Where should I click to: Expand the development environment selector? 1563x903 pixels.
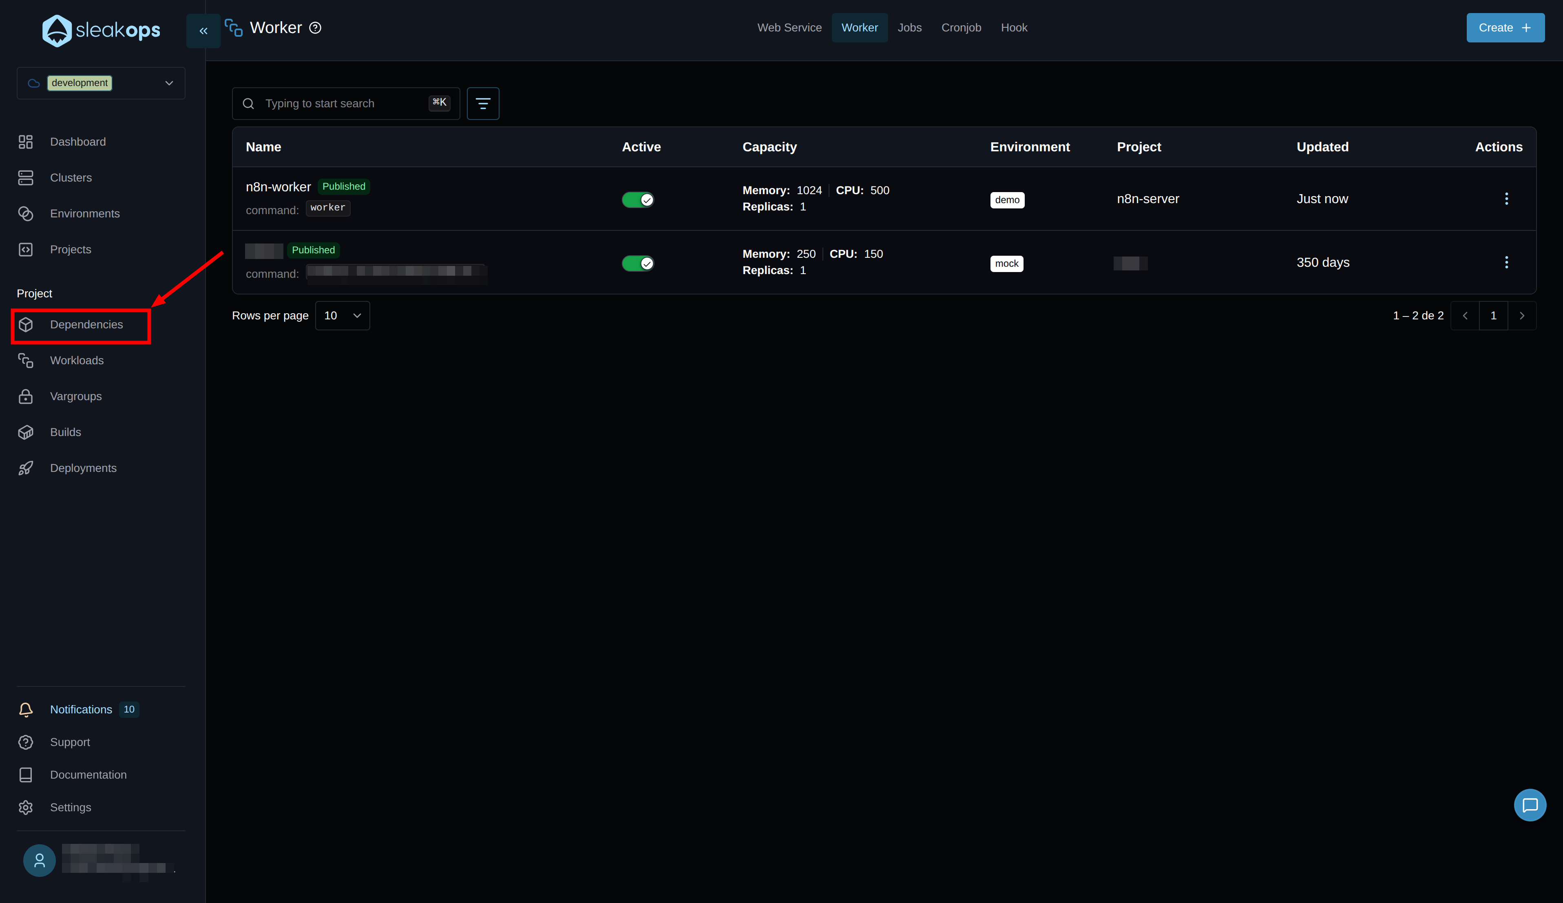click(x=101, y=83)
